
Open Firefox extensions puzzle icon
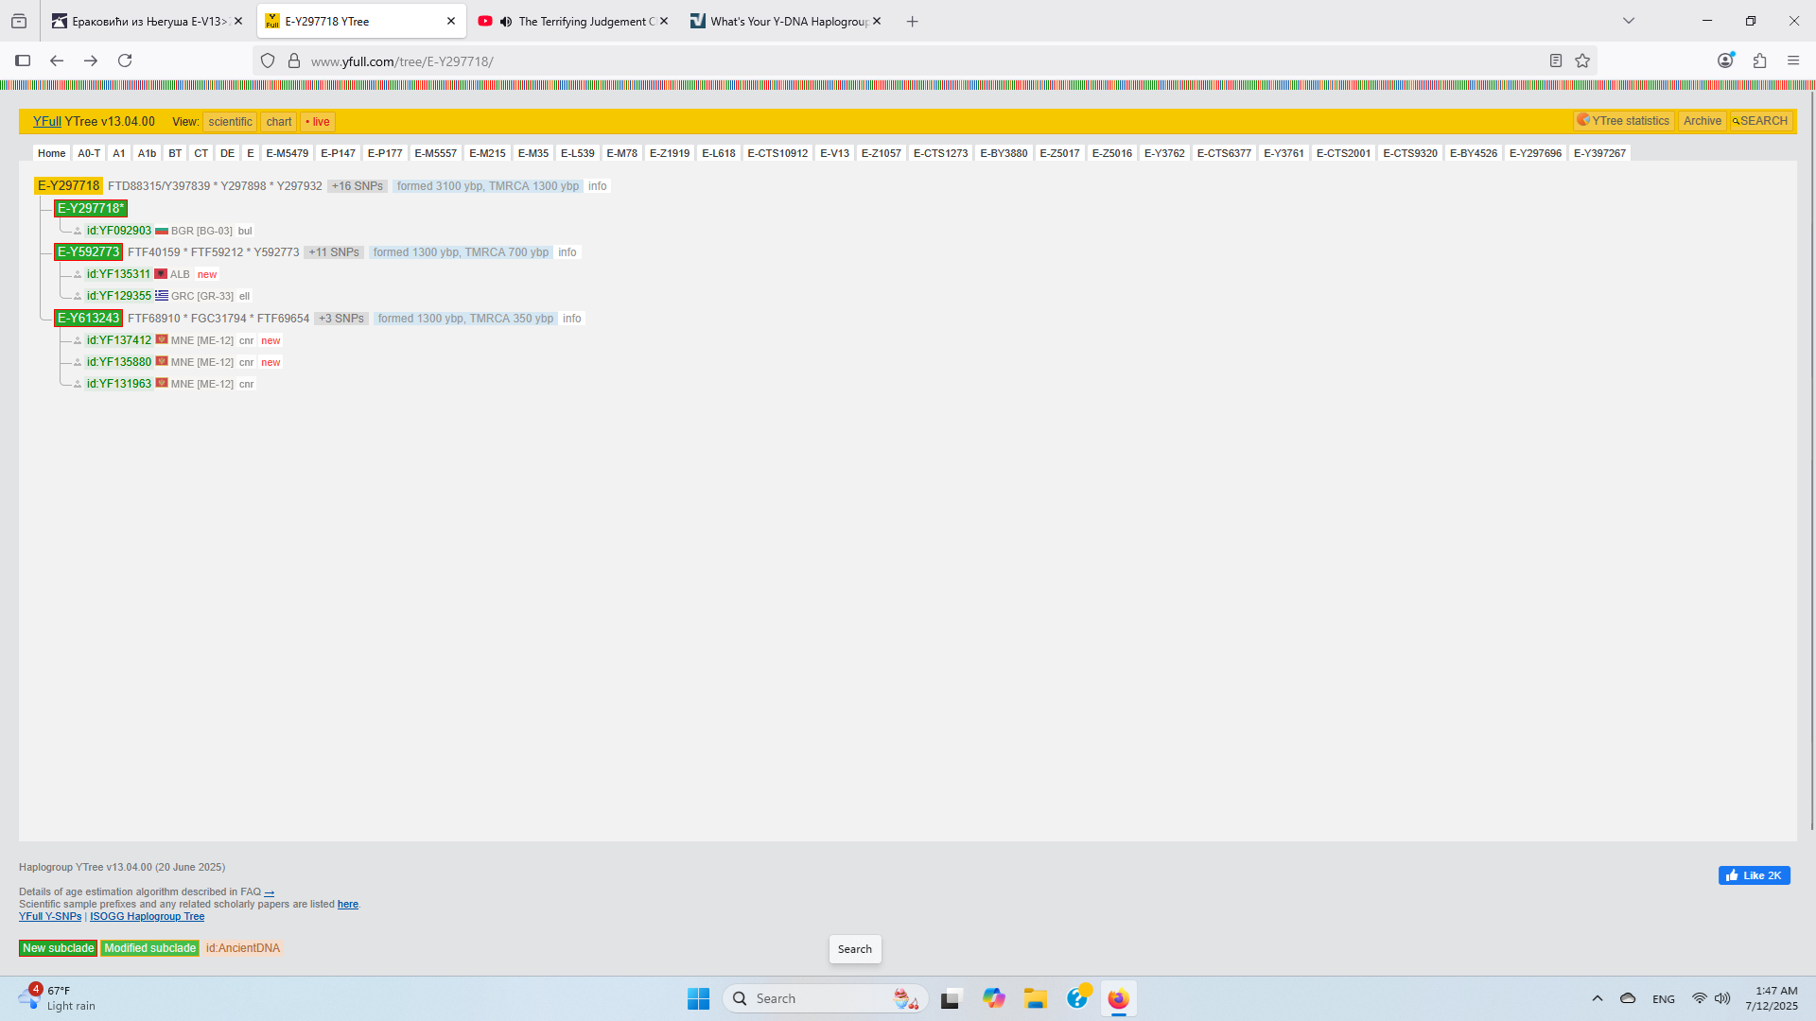(x=1759, y=61)
